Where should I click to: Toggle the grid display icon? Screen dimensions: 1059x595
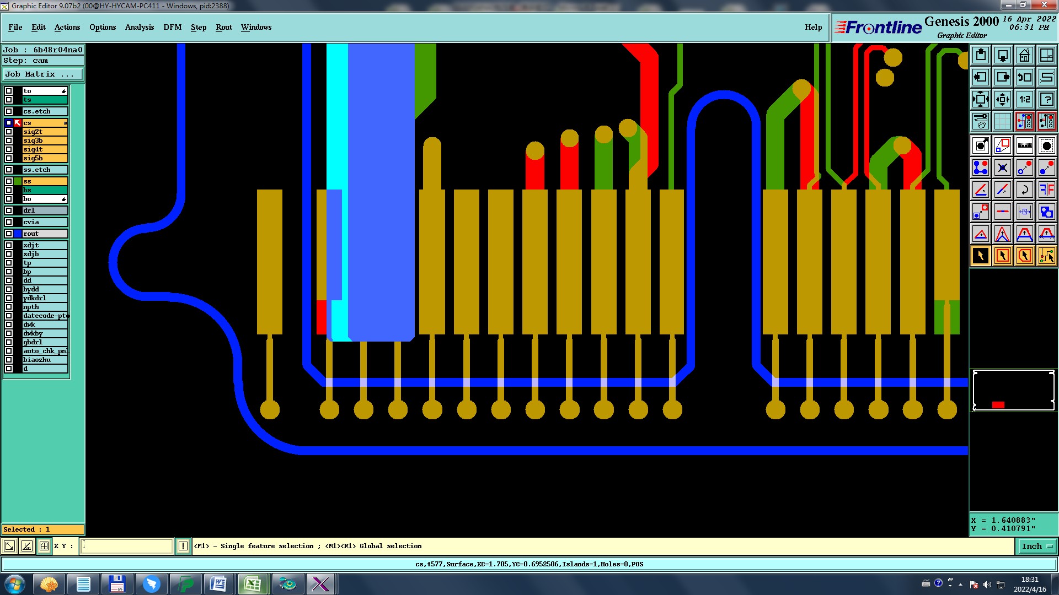[1002, 121]
